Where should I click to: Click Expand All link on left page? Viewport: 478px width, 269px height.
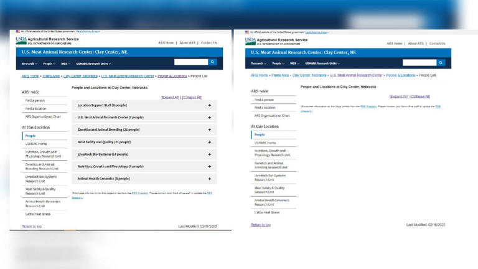pos(171,97)
